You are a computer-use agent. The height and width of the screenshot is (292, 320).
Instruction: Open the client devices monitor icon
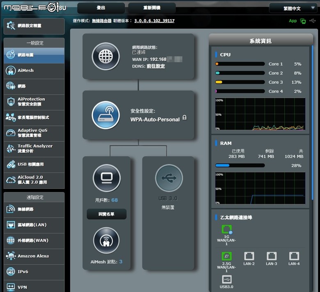(107, 178)
